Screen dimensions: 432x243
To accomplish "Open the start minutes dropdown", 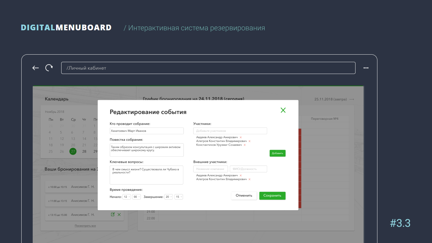I will [x=137, y=197].
